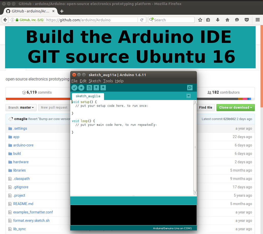
Task: Click the site information icon in URL bar
Action: pyautogui.click(x=12, y=20)
